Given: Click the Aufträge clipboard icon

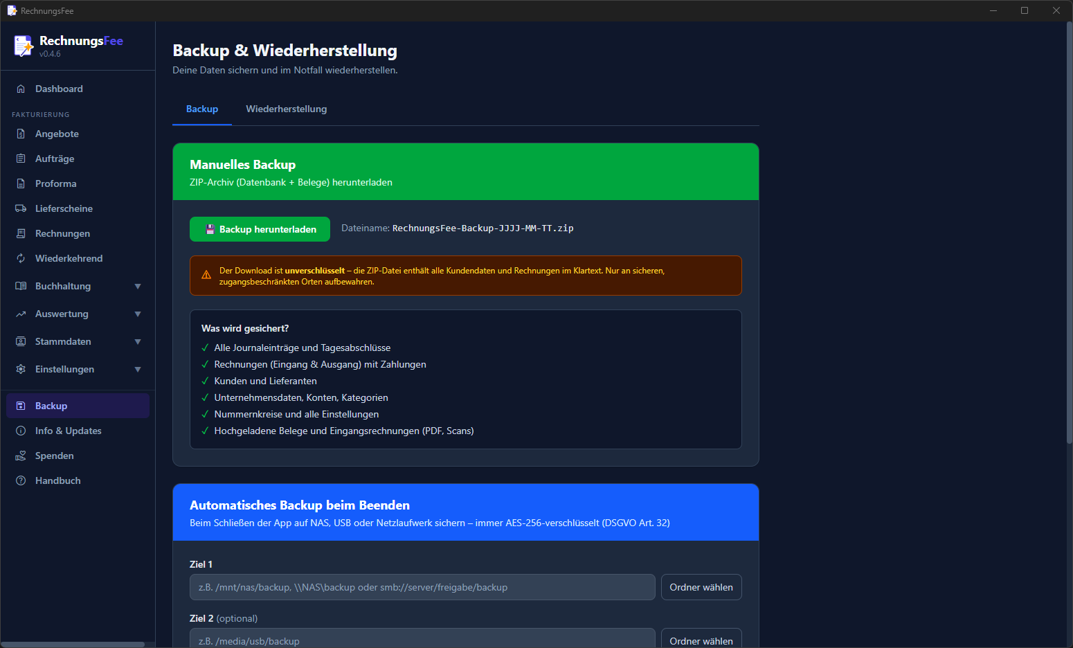Looking at the screenshot, I should click(21, 159).
